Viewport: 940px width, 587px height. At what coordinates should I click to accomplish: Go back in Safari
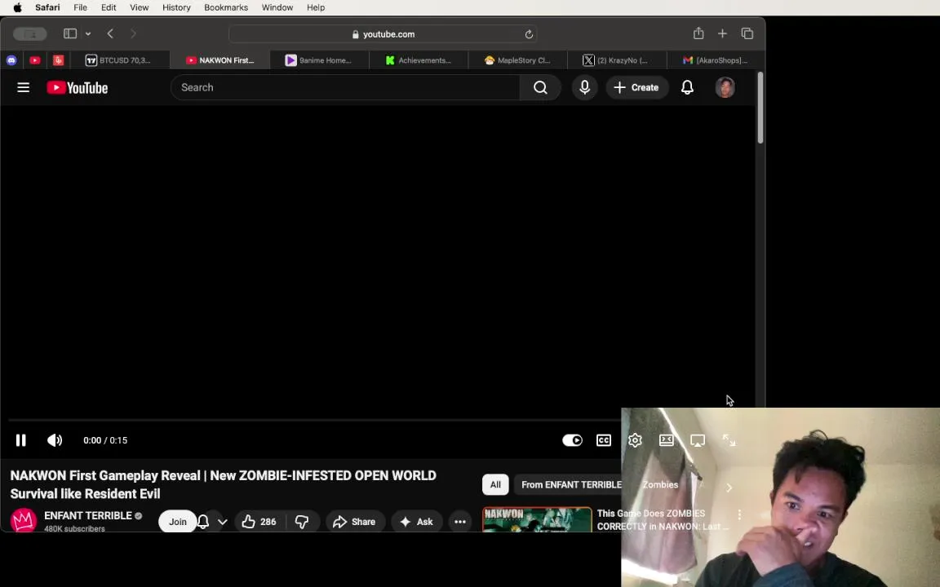pyautogui.click(x=110, y=33)
